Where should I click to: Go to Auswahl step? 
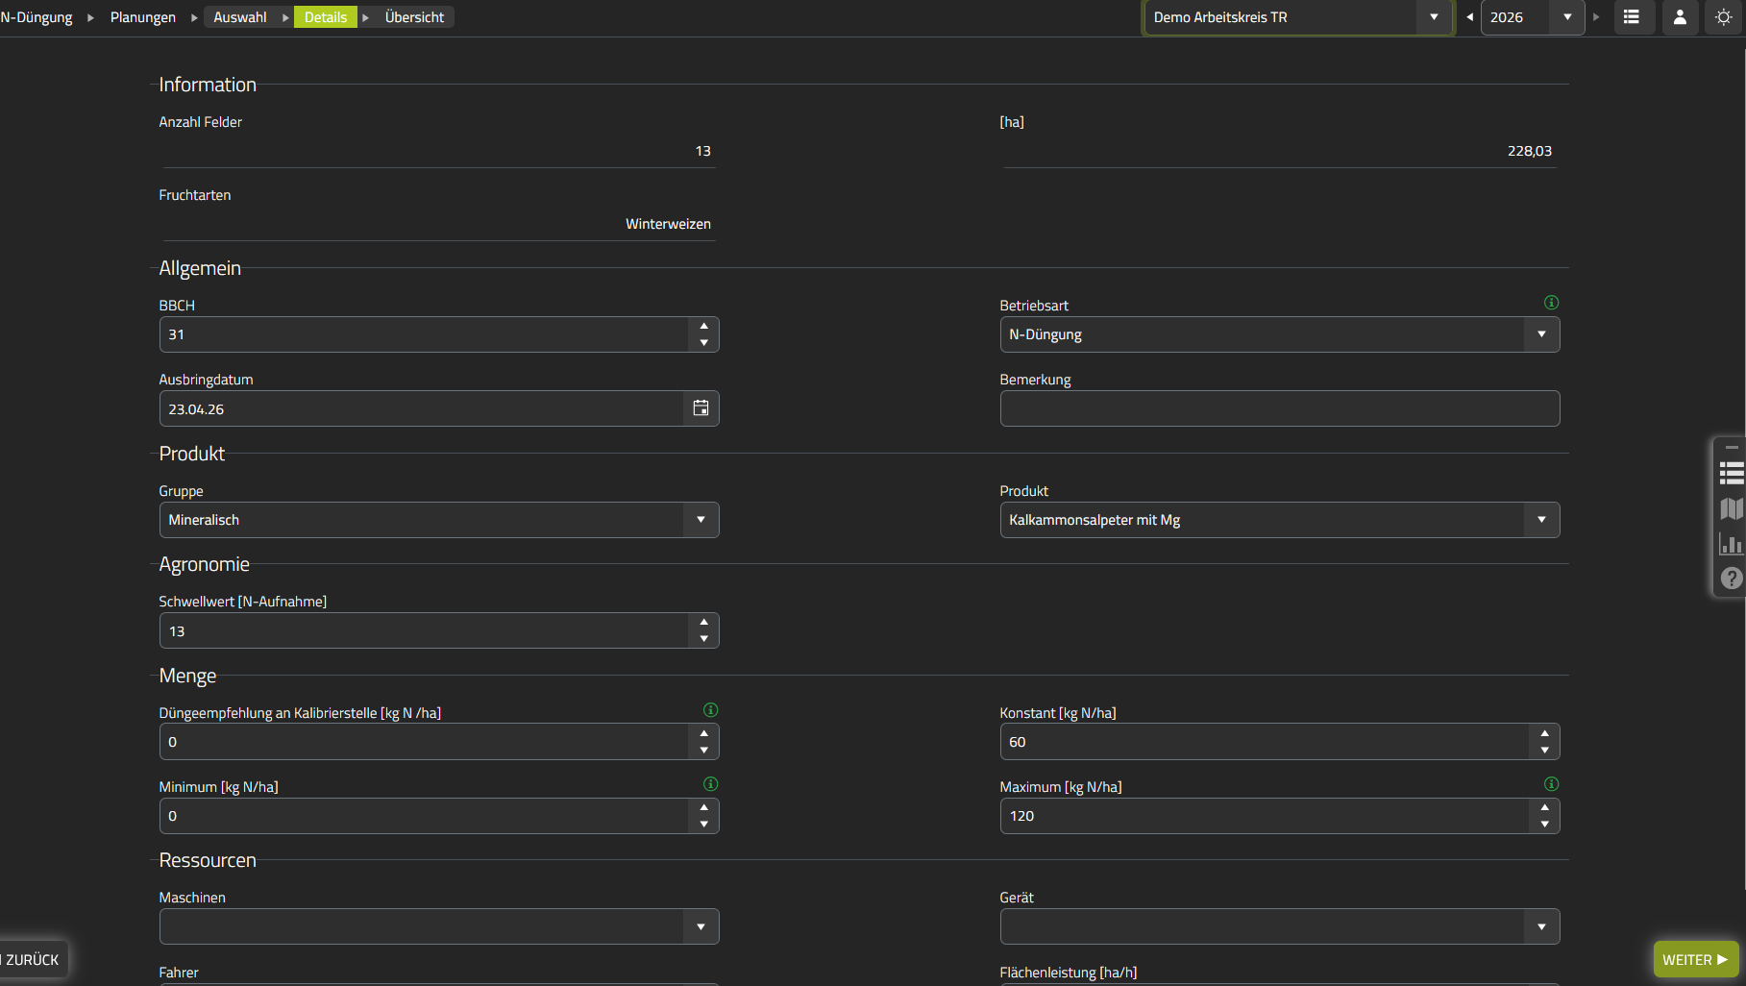tap(240, 17)
